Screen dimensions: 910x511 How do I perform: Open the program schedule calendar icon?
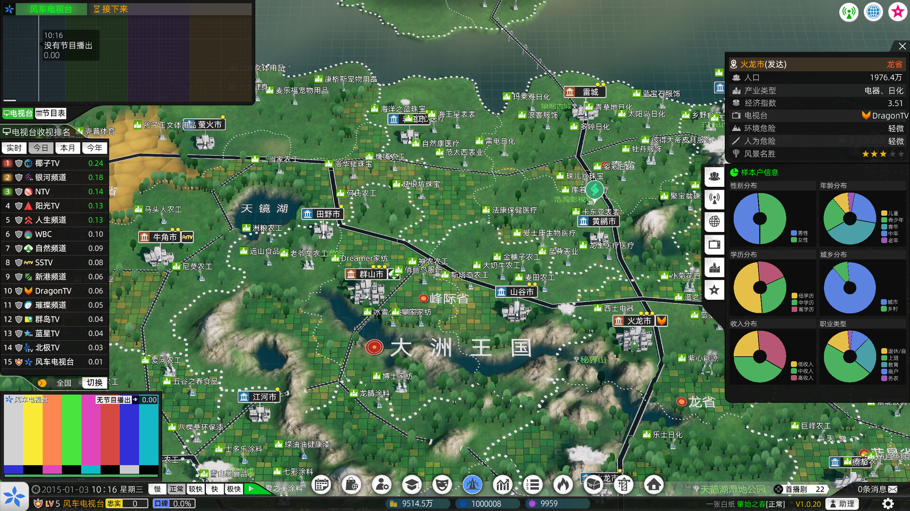pyautogui.click(x=321, y=485)
